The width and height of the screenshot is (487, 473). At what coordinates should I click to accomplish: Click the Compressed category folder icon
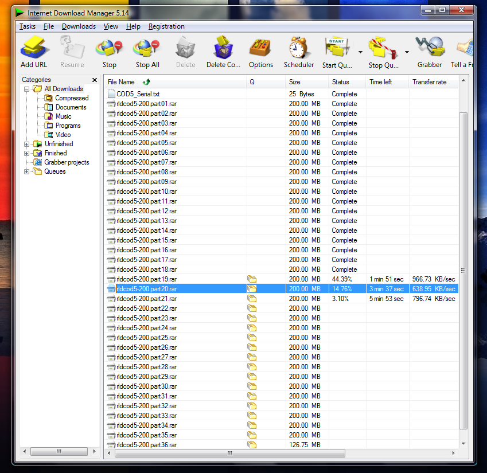pos(48,98)
